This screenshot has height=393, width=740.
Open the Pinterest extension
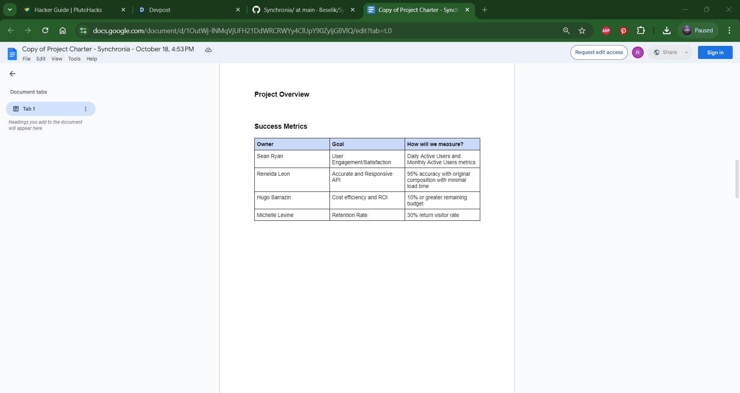point(623,30)
